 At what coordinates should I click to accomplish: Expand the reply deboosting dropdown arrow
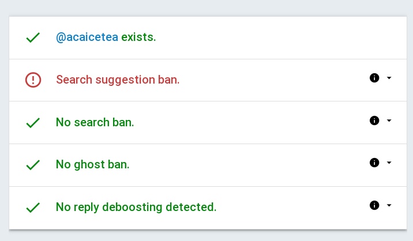389,205
